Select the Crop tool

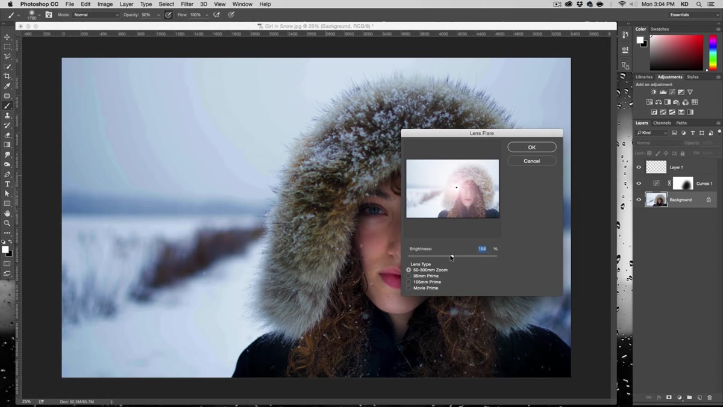click(x=7, y=76)
